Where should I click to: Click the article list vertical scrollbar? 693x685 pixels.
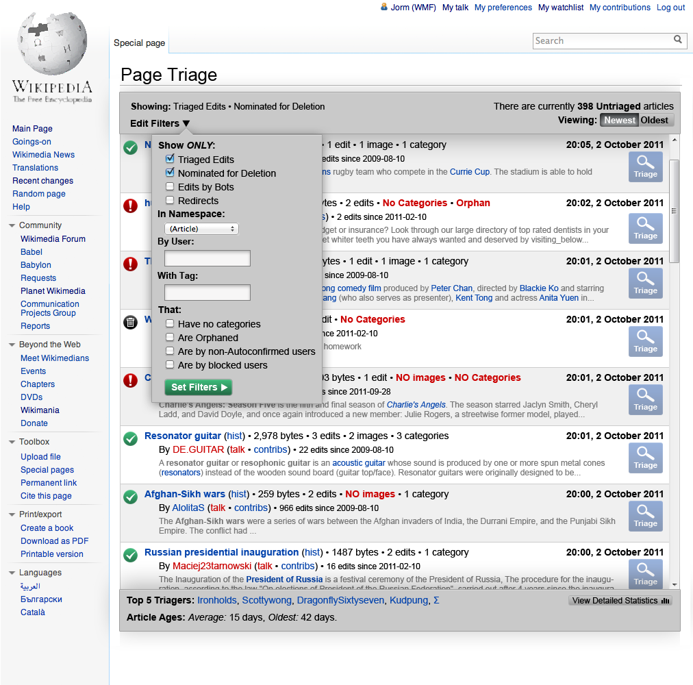[x=674, y=211]
